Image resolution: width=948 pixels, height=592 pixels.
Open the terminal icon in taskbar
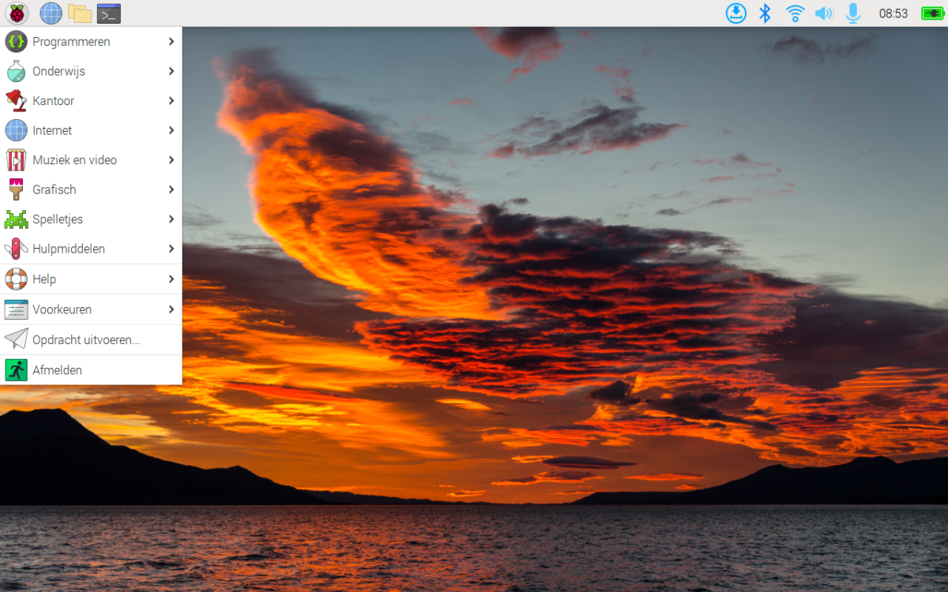[x=108, y=13]
